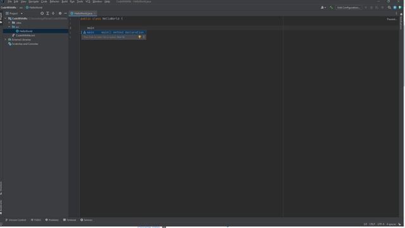The width and height of the screenshot is (405, 228).
Task: Open editor tabs more options icon
Action: point(396,13)
